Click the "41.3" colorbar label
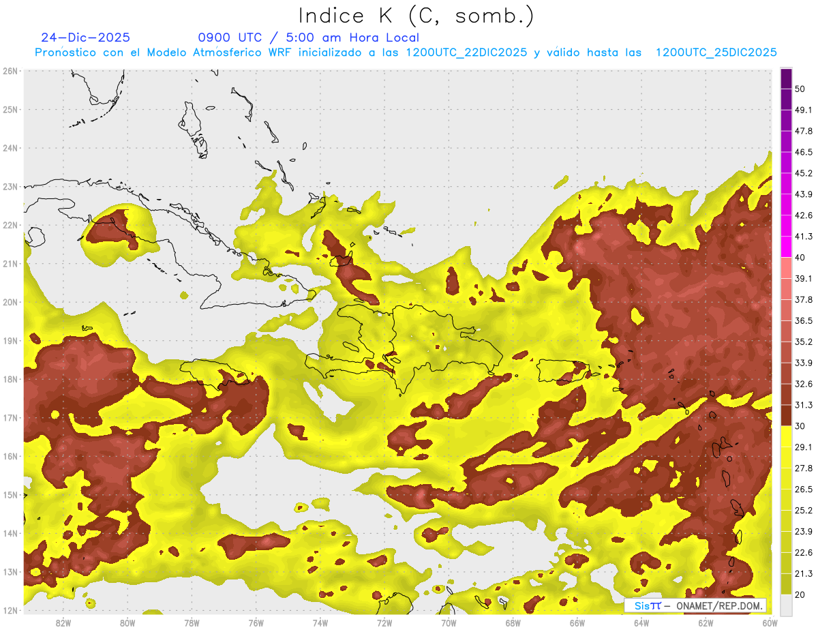The image size is (818, 632). coord(804,237)
